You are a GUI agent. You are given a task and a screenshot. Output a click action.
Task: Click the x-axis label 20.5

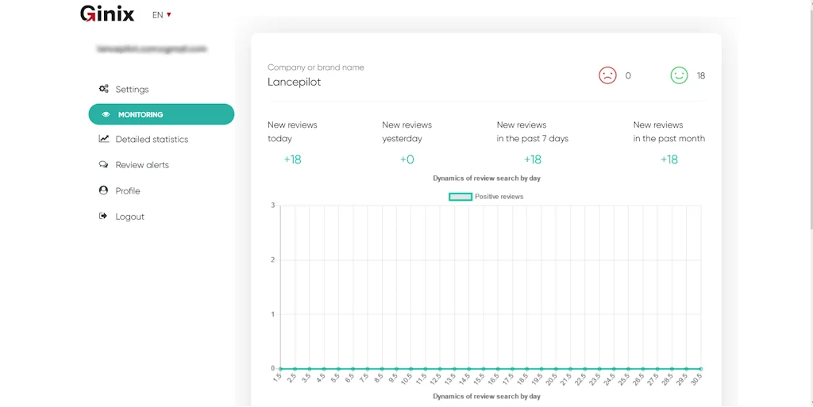(x=553, y=379)
